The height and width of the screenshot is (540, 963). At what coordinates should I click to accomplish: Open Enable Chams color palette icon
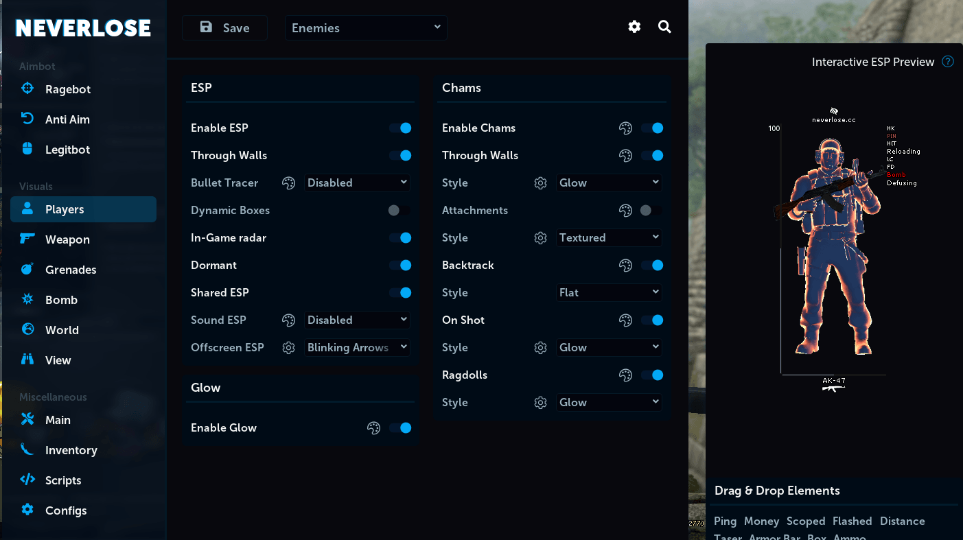[x=625, y=128]
